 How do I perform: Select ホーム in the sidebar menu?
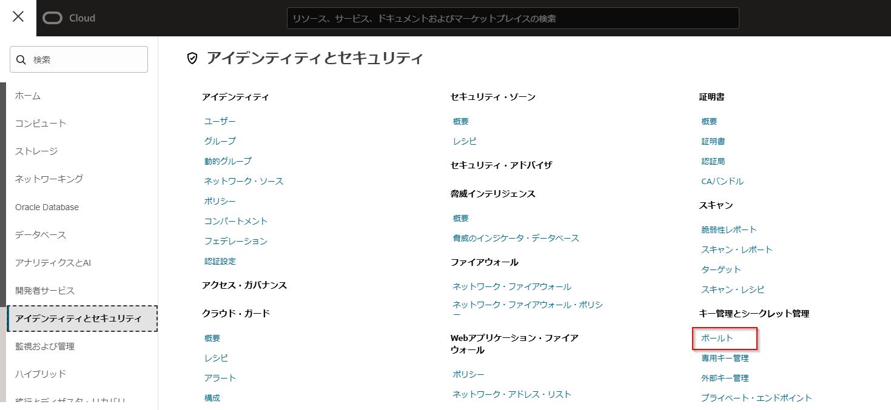tap(28, 96)
